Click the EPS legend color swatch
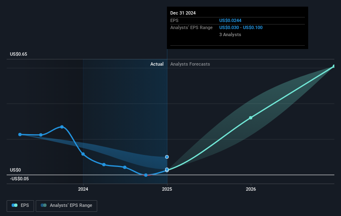The height and width of the screenshot is (216, 341). tap(15, 205)
